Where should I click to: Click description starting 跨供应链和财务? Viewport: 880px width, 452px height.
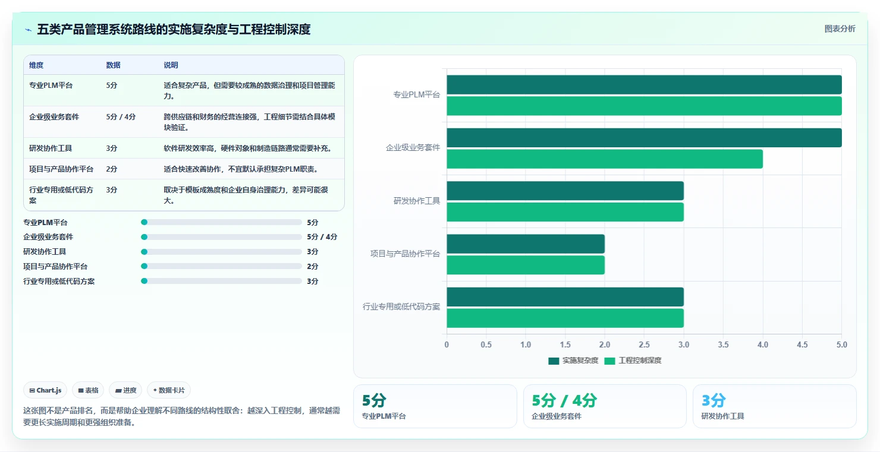click(x=250, y=122)
